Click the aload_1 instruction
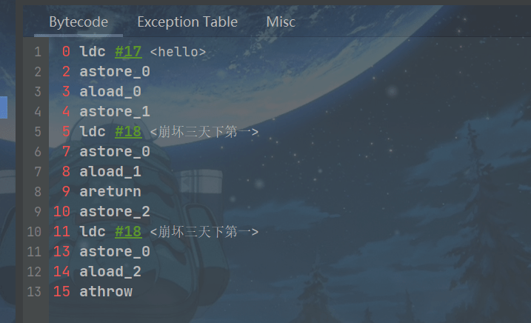 pos(110,172)
